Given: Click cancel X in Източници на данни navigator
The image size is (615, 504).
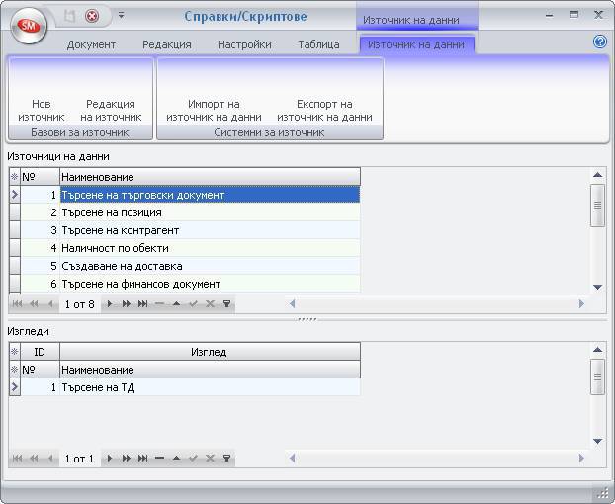Looking at the screenshot, I should 210,303.
